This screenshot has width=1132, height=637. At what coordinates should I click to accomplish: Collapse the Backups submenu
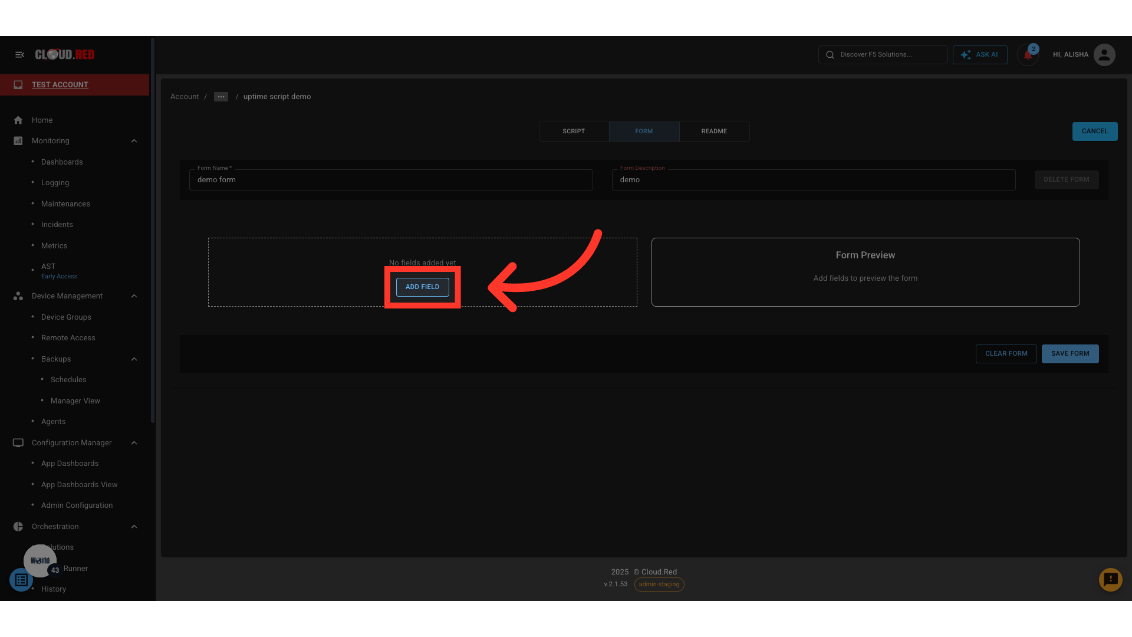134,359
